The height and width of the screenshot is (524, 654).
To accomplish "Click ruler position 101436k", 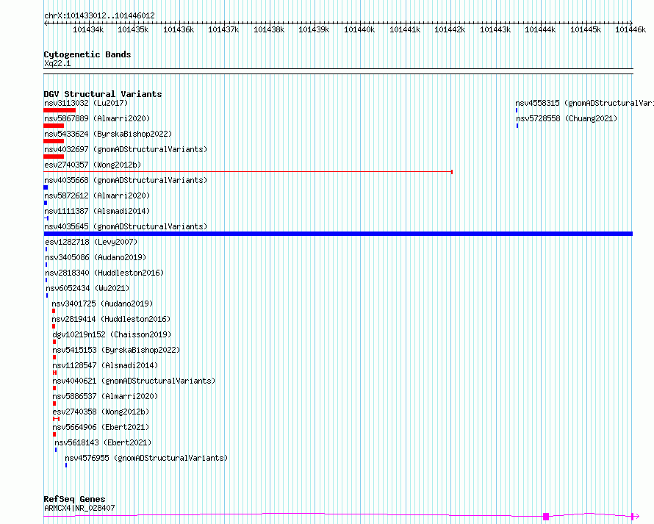I will pos(179,29).
